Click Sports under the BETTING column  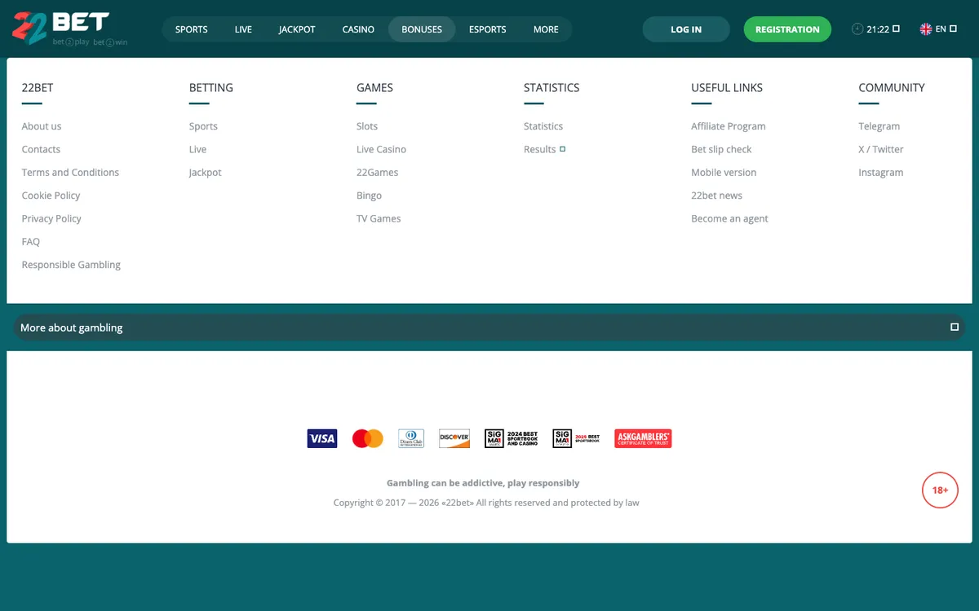[x=203, y=126]
